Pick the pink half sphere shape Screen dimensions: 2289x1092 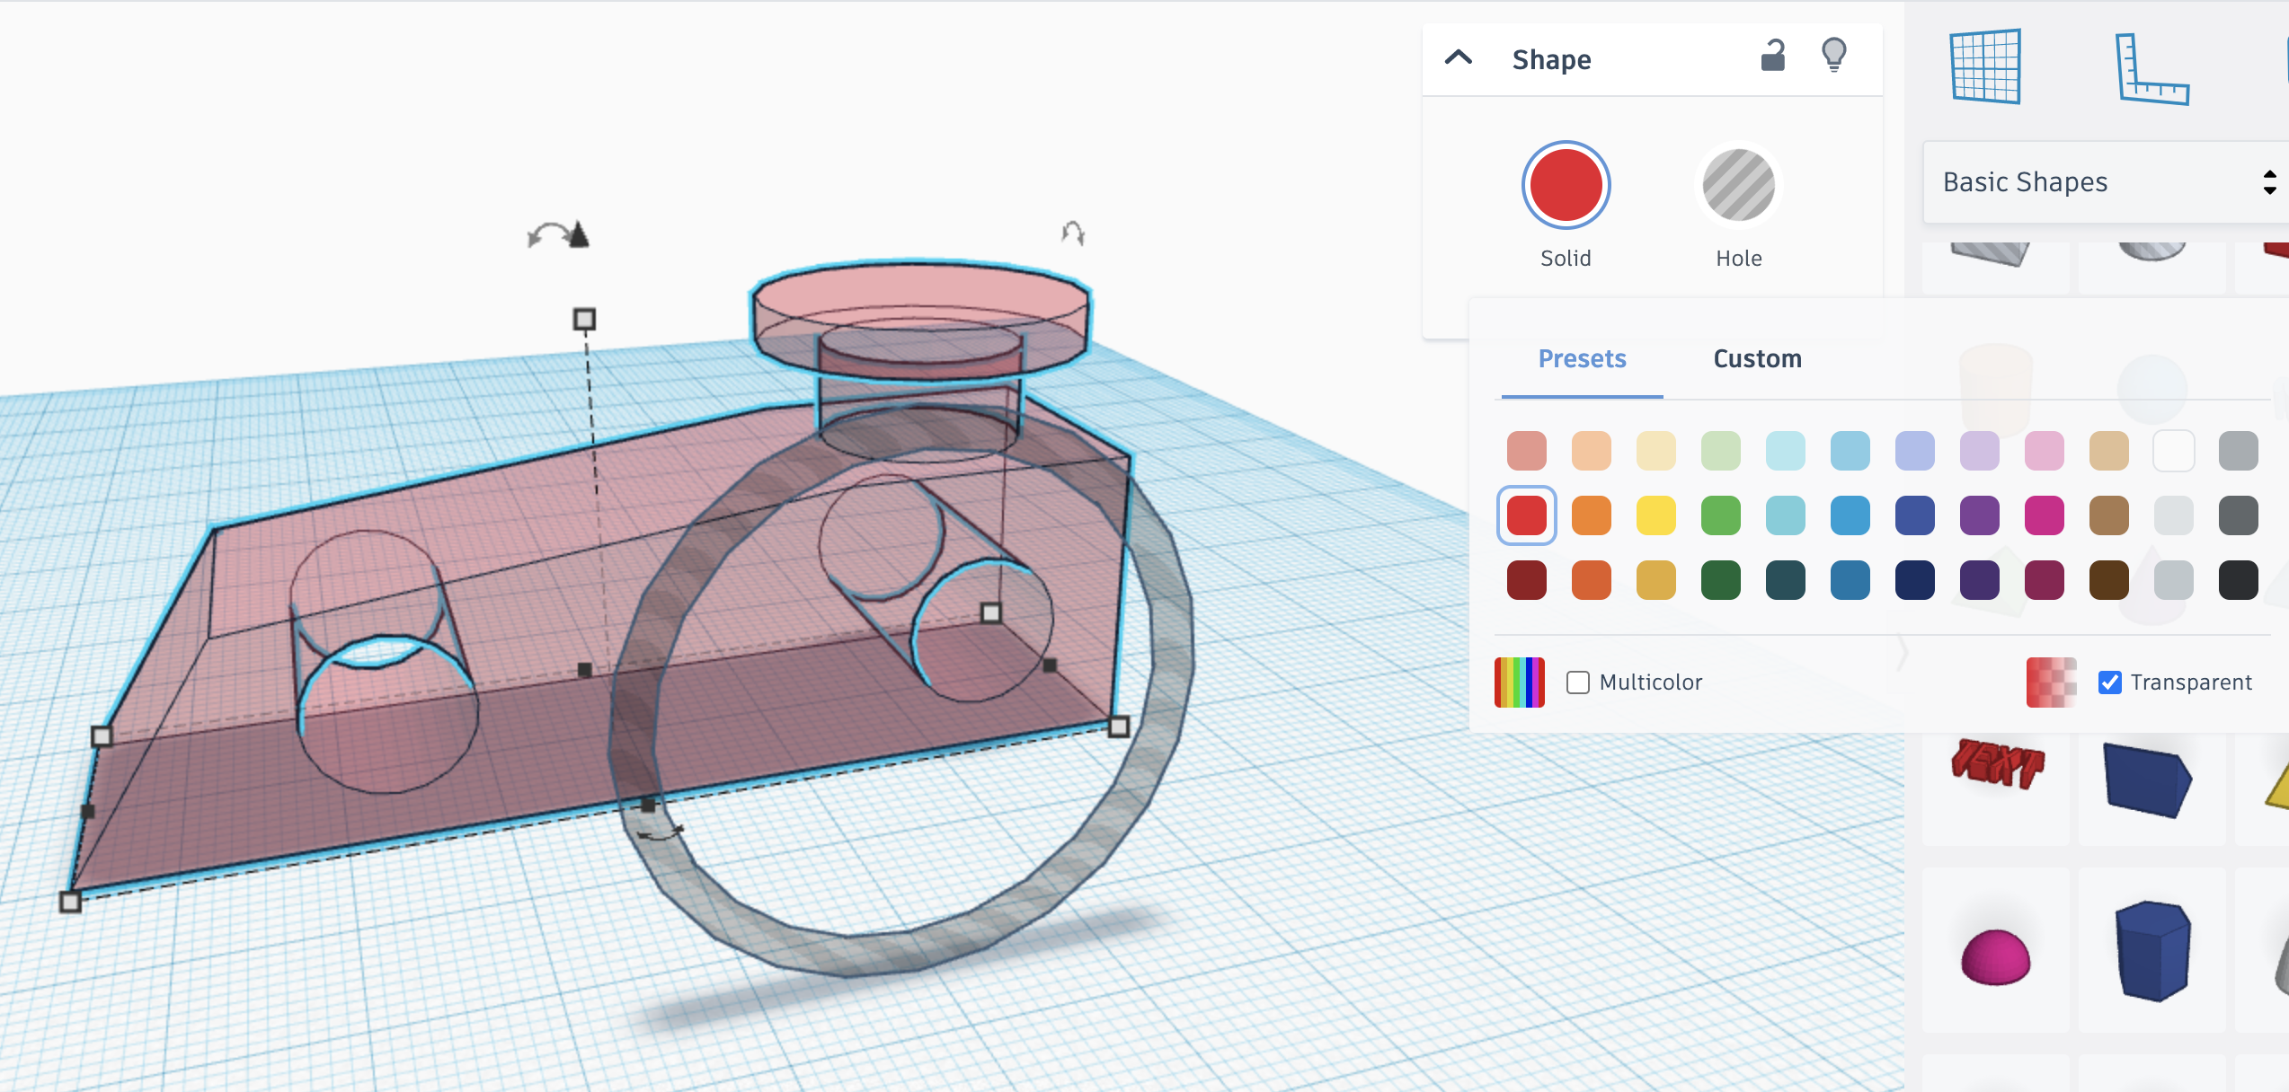[1995, 956]
